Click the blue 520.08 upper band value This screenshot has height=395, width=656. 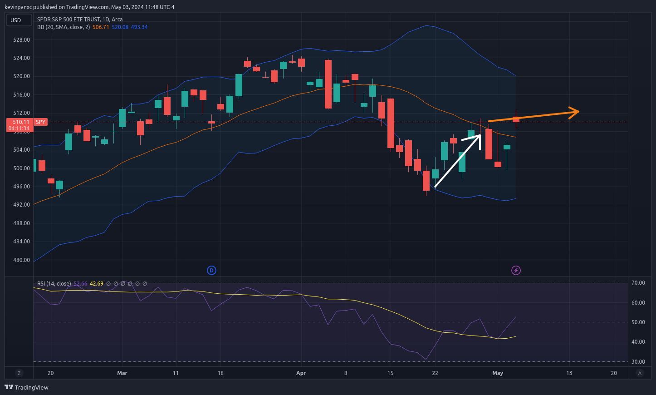tap(120, 27)
